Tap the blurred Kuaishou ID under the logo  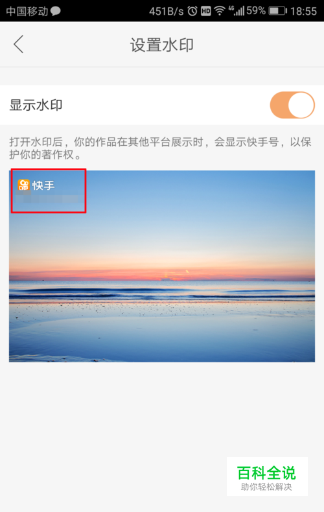(x=48, y=198)
